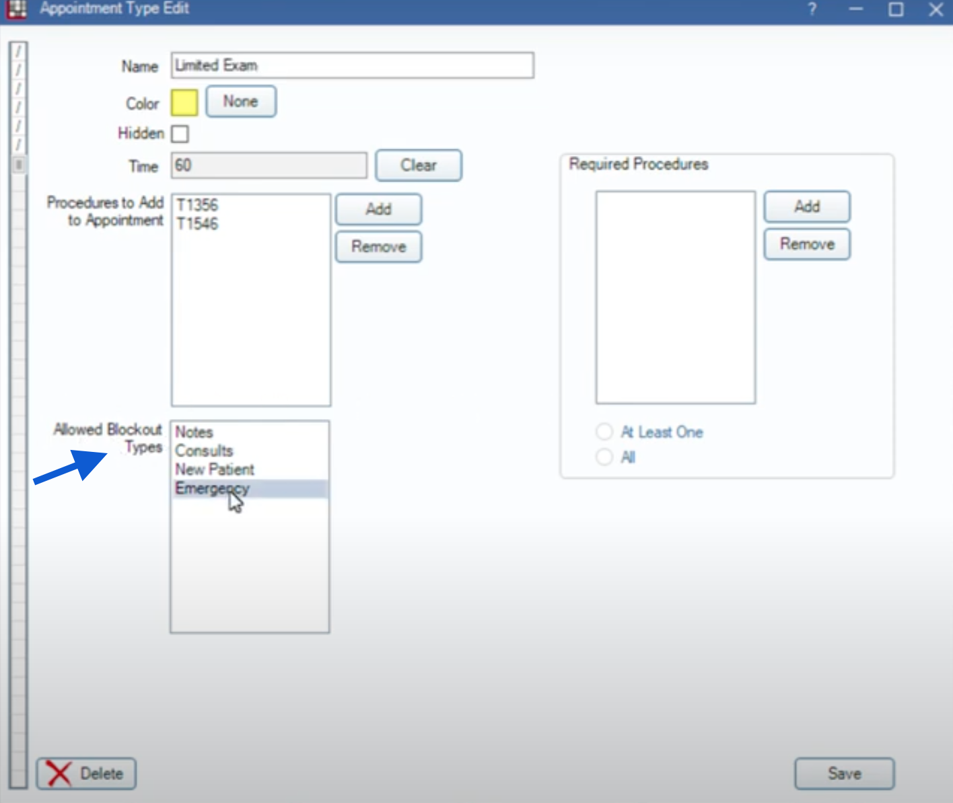
Task: Clear the Time value
Action: [x=418, y=165]
